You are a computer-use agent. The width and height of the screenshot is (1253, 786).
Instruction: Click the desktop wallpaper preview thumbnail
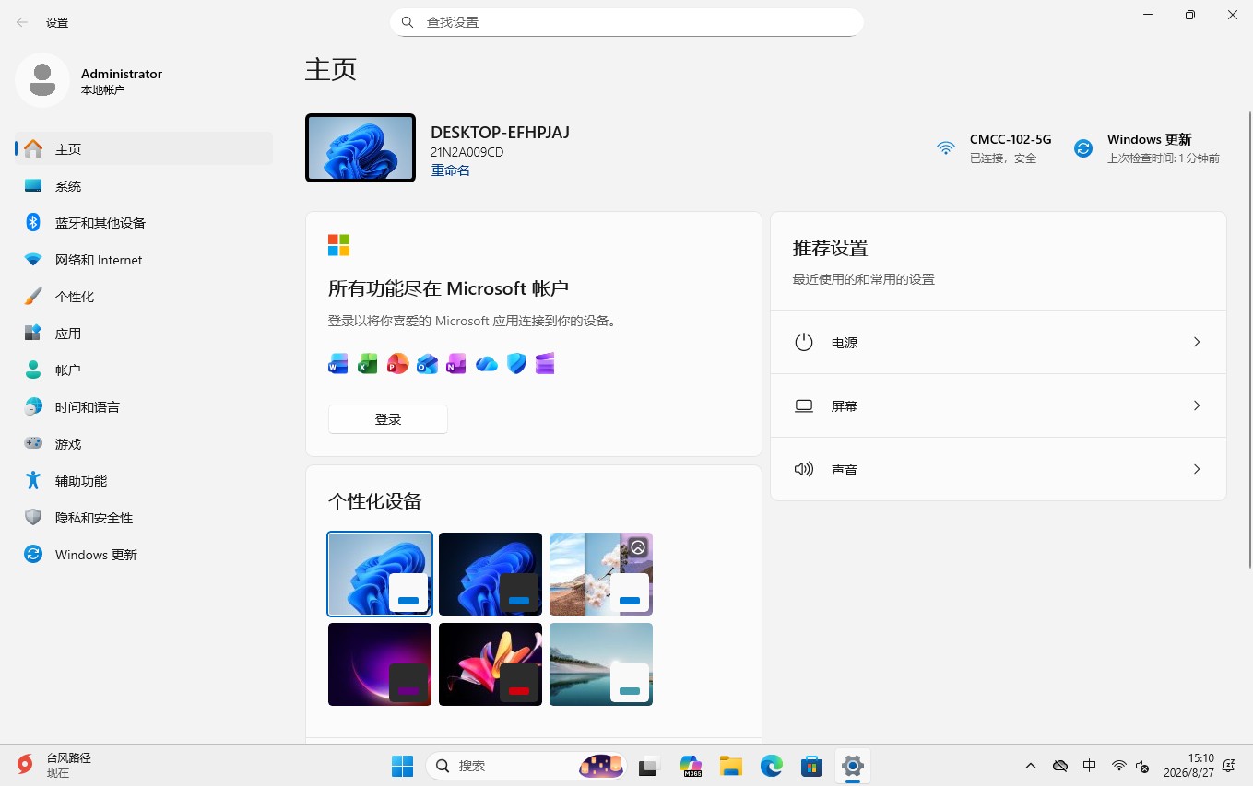[x=361, y=148]
